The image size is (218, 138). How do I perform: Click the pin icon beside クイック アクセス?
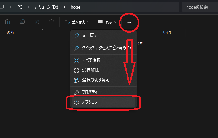[x=77, y=48]
